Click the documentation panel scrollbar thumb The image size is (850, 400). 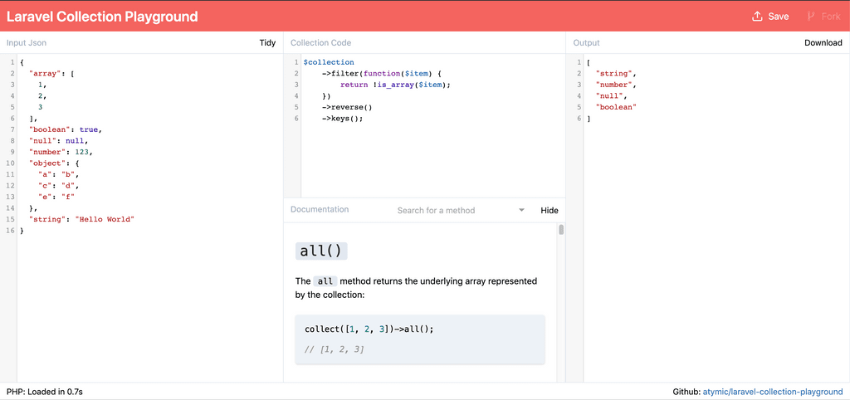(x=561, y=230)
